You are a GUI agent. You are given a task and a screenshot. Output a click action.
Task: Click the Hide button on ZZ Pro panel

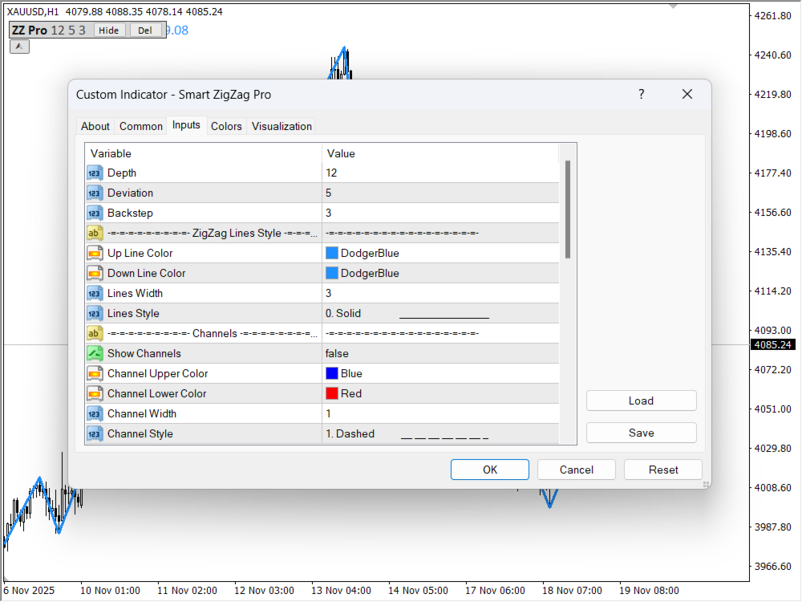point(109,31)
